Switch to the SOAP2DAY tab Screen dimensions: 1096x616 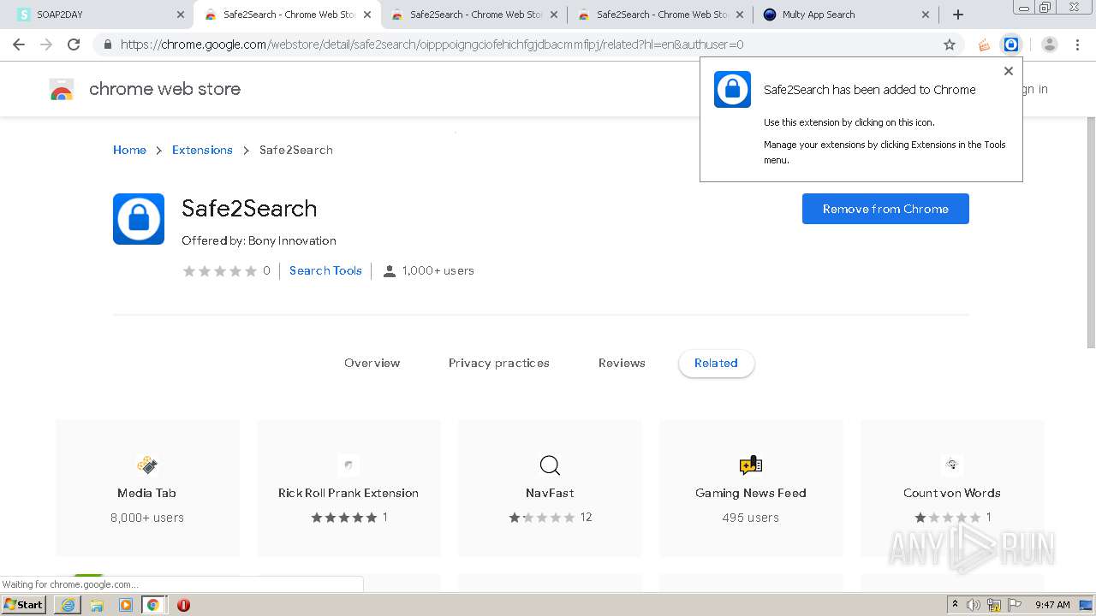tap(98, 15)
